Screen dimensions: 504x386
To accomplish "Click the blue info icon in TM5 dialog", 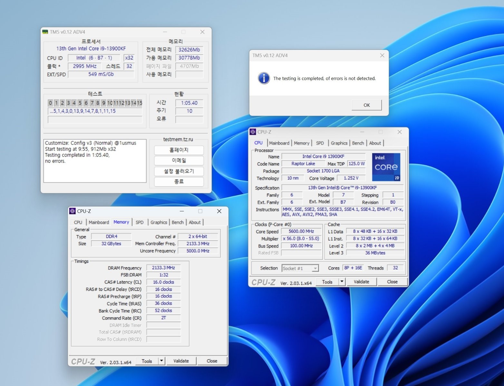I will click(264, 78).
